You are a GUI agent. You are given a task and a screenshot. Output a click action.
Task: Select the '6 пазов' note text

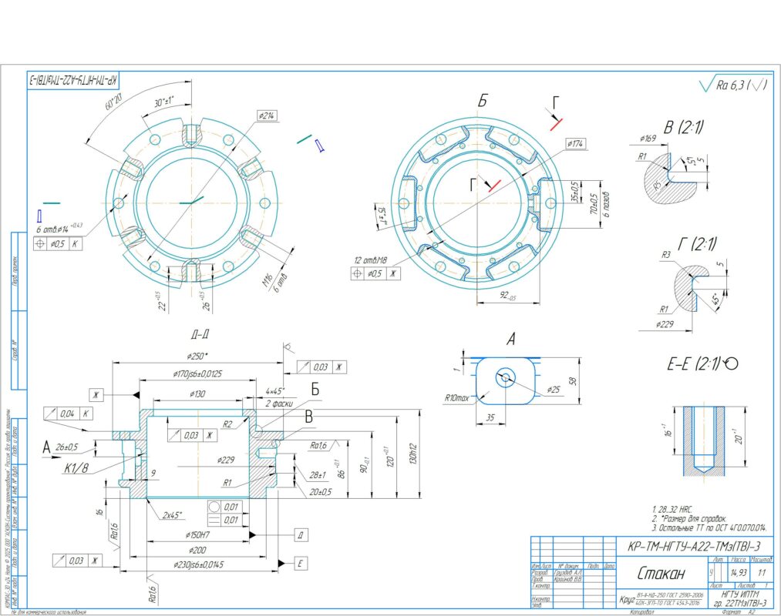pyautogui.click(x=606, y=204)
